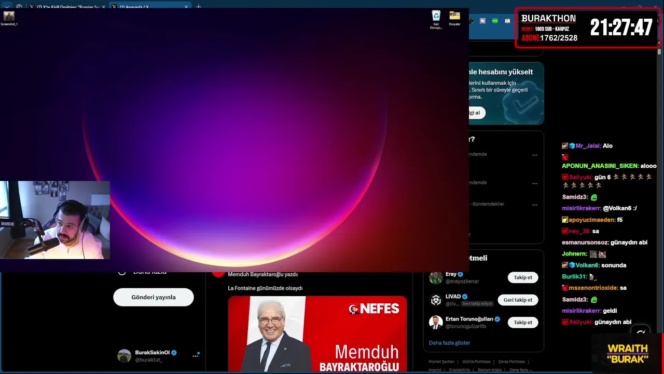664x374 pixels.
Task: Open the NEFES Memduh Bayraktaroğlu post image
Action: [317, 334]
